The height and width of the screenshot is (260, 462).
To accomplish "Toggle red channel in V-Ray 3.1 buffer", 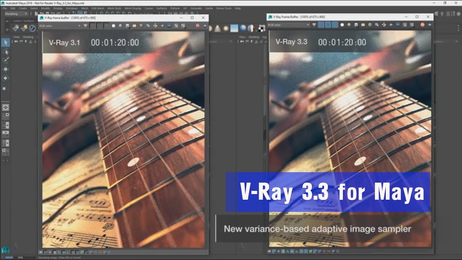I will pos(92,26).
